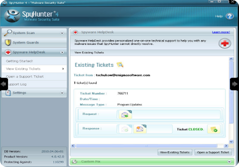
Task: Click the View Existing Tickets button
Action: click(175, 152)
